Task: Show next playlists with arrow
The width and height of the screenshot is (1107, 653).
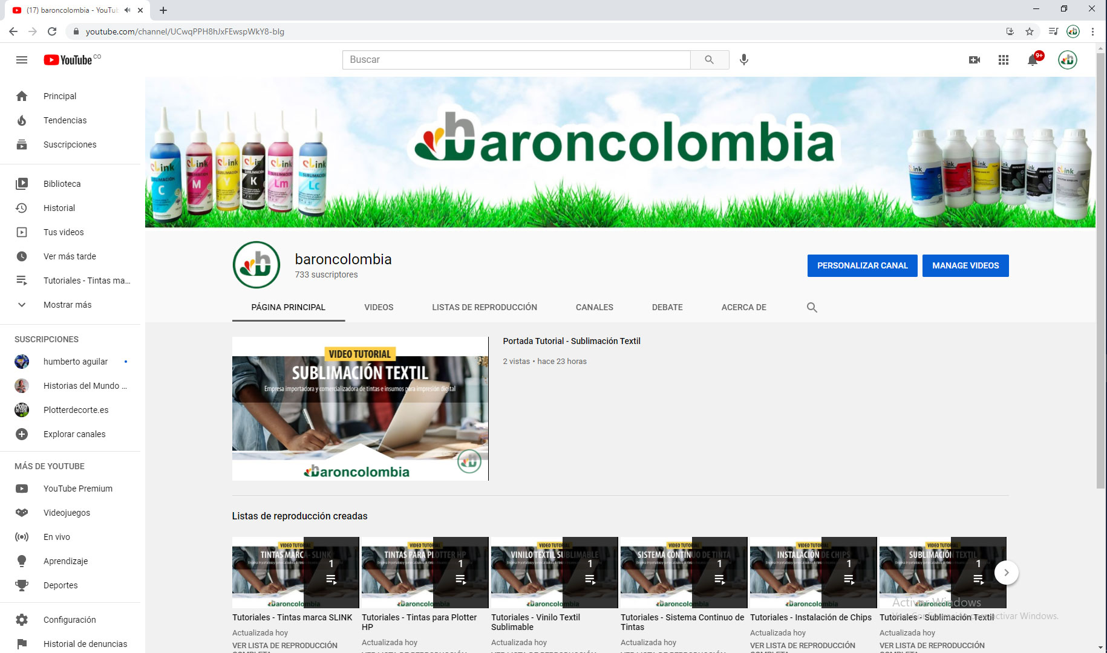Action: point(1007,573)
